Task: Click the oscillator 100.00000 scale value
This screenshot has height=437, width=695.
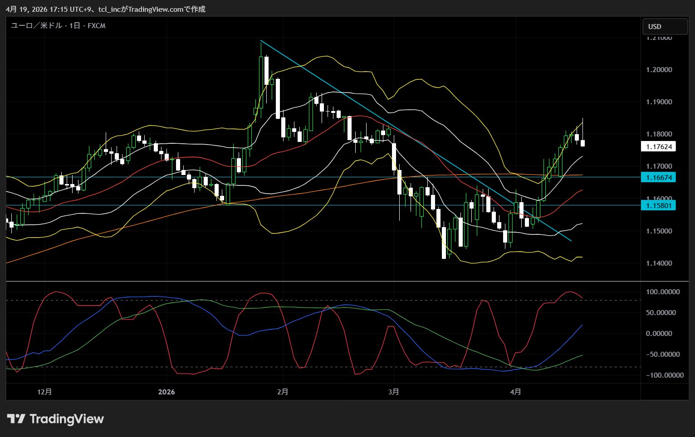Action: 663,292
